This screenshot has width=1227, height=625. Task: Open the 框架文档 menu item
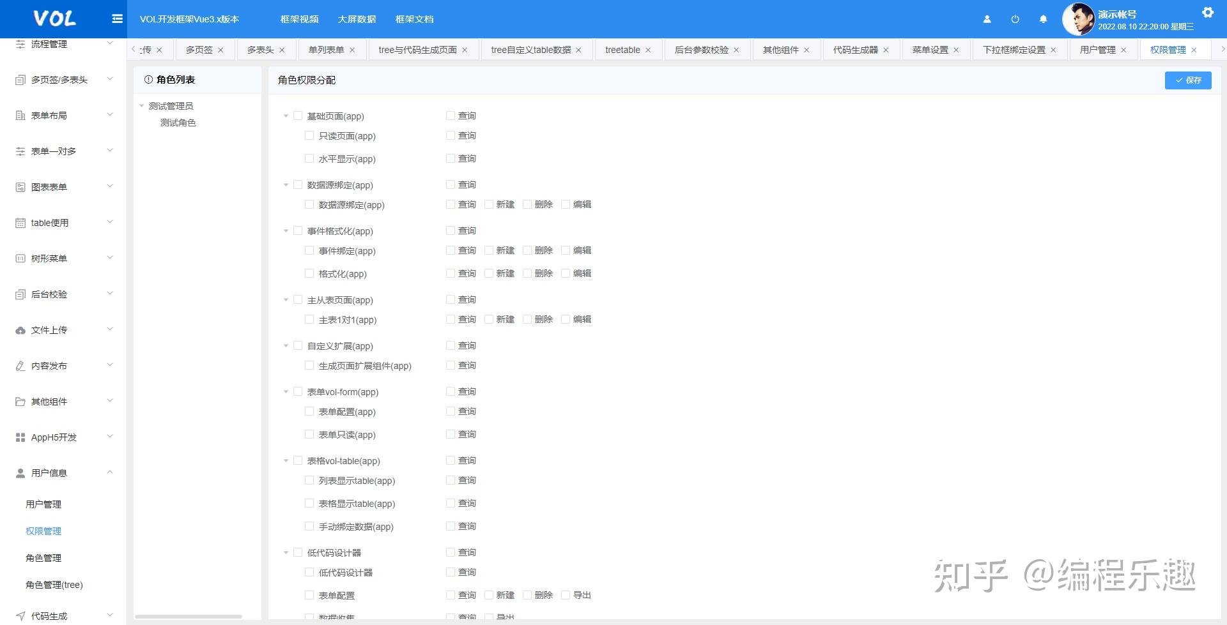pyautogui.click(x=413, y=19)
